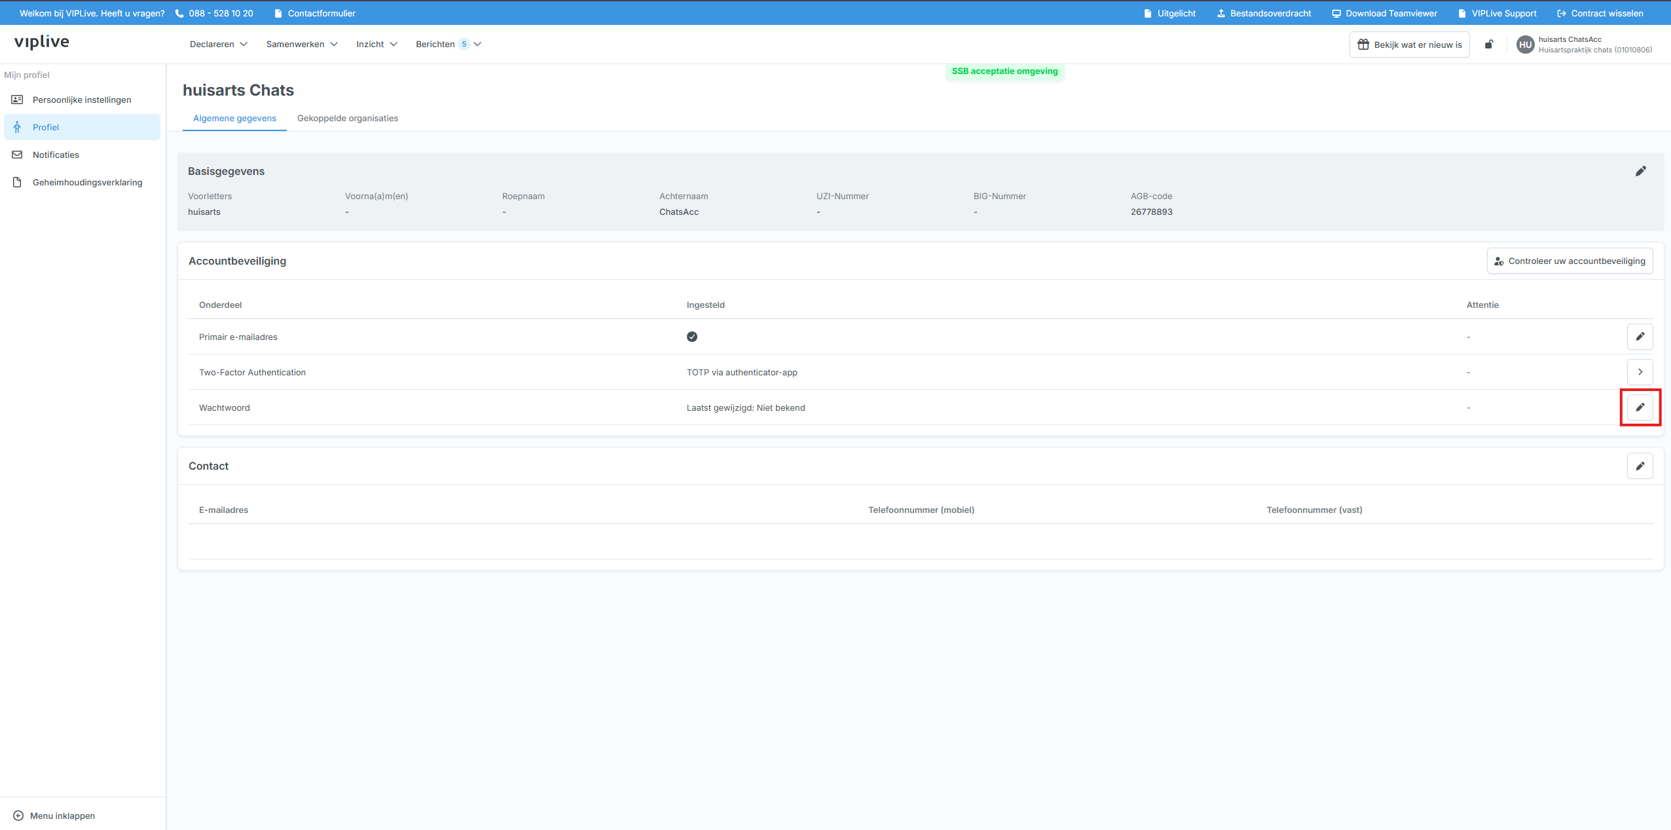Click the E-mailadres column header in Contact
Viewport: 1671px width, 830px height.
[223, 510]
